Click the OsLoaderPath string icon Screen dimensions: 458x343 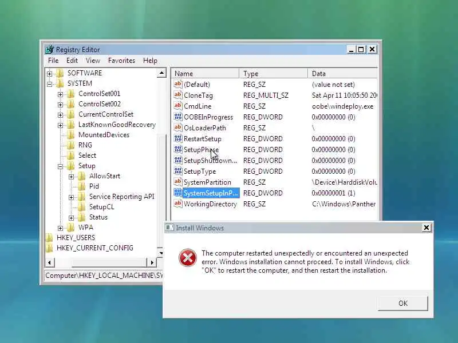point(178,127)
